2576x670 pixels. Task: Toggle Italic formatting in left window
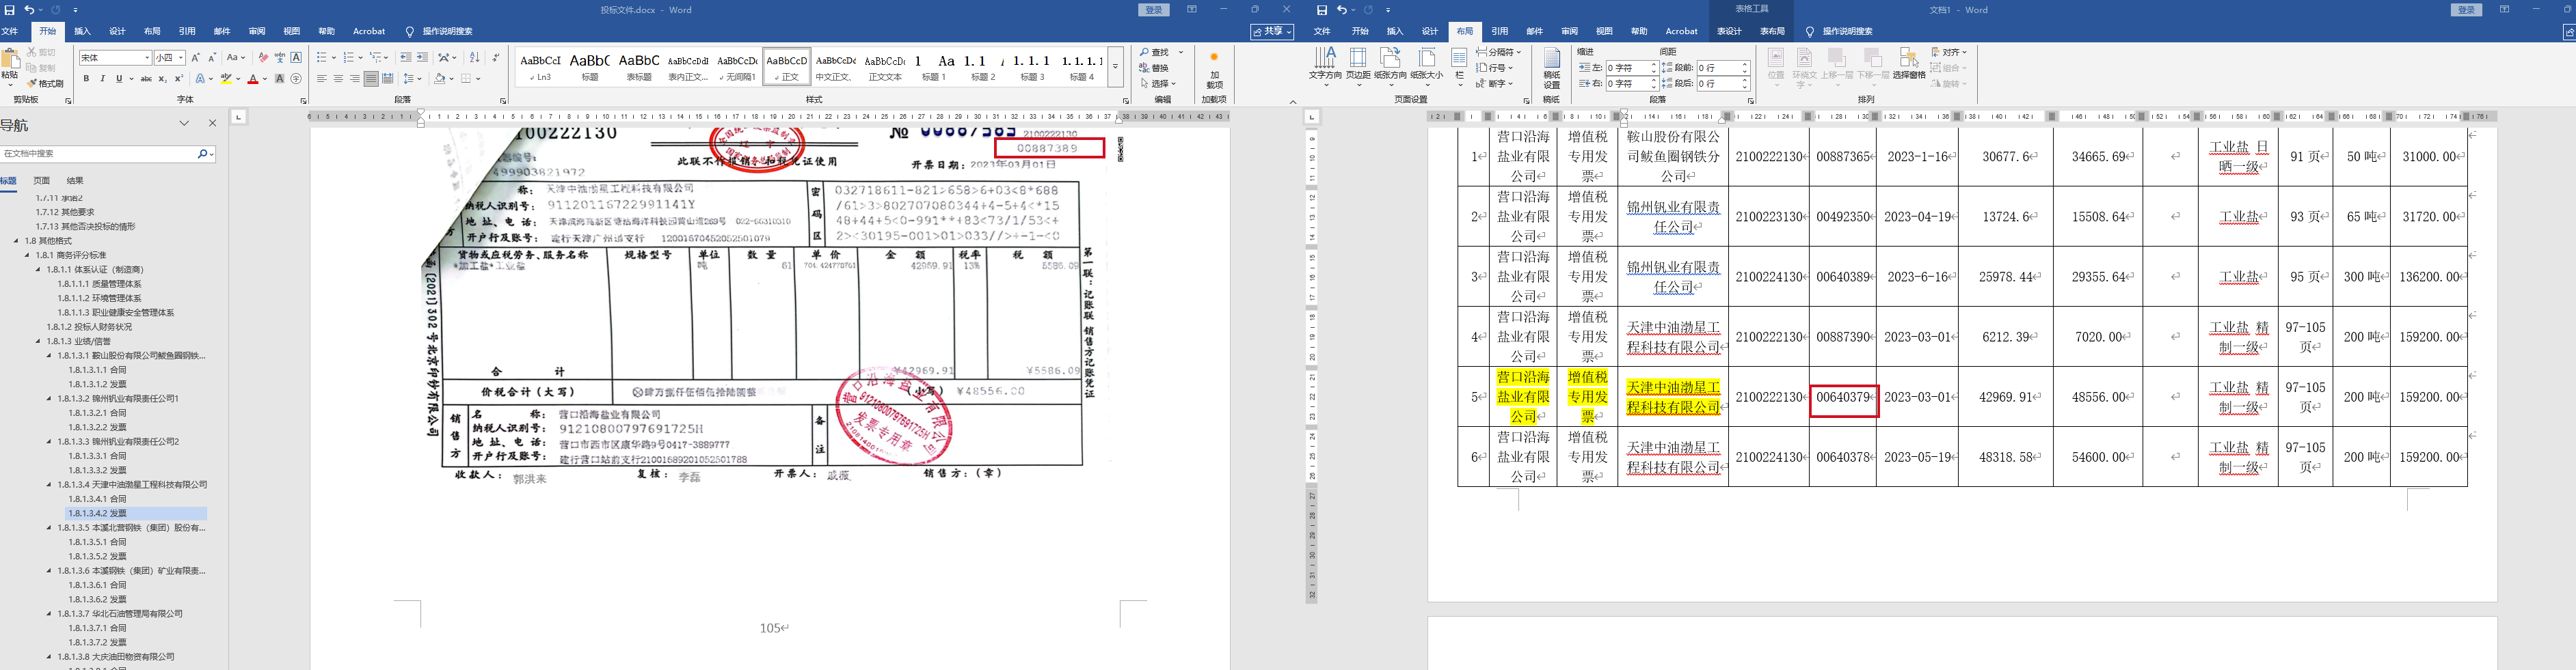coord(102,79)
